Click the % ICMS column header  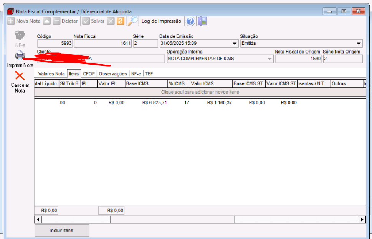click(179, 84)
